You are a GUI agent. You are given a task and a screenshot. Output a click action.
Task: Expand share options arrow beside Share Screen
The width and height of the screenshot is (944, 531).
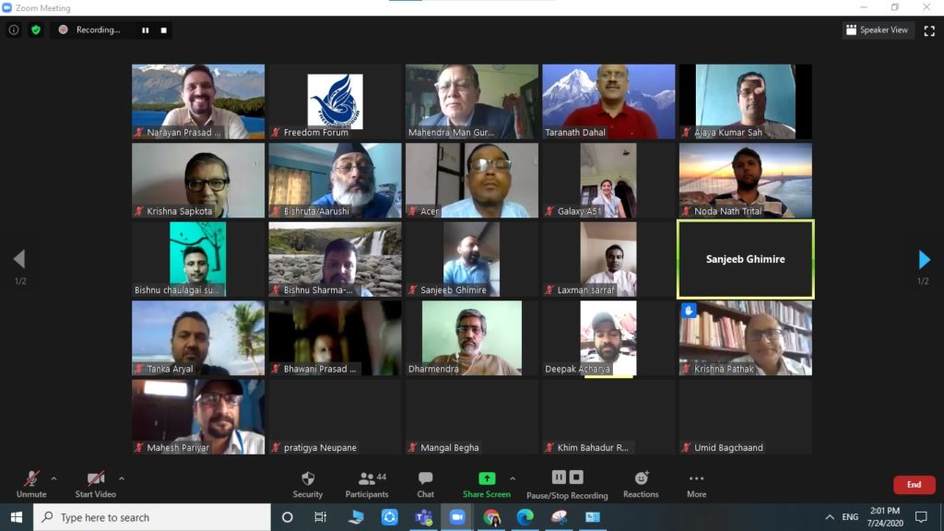tap(513, 478)
